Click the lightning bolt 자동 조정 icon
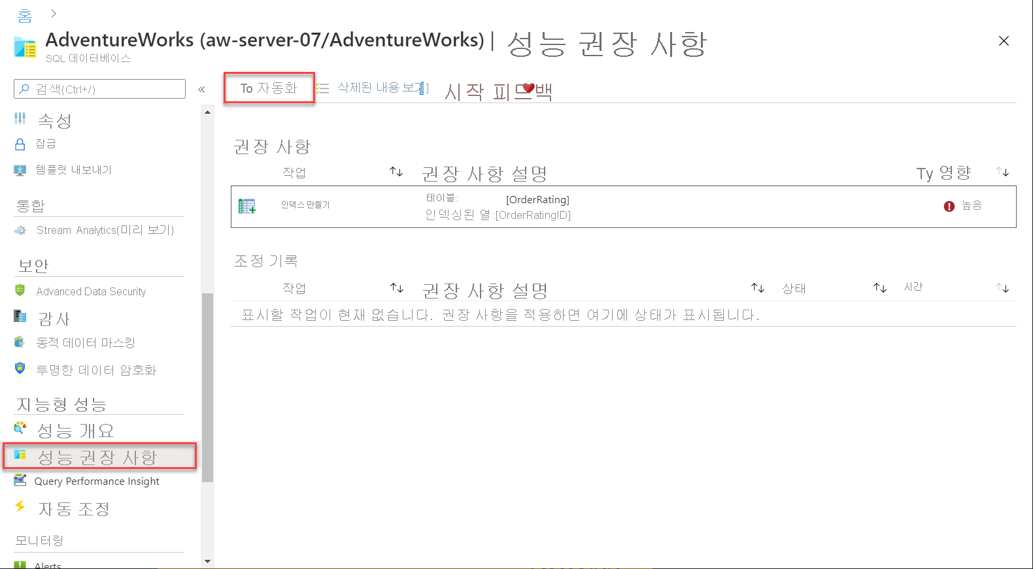This screenshot has width=1033, height=569. pyautogui.click(x=20, y=506)
